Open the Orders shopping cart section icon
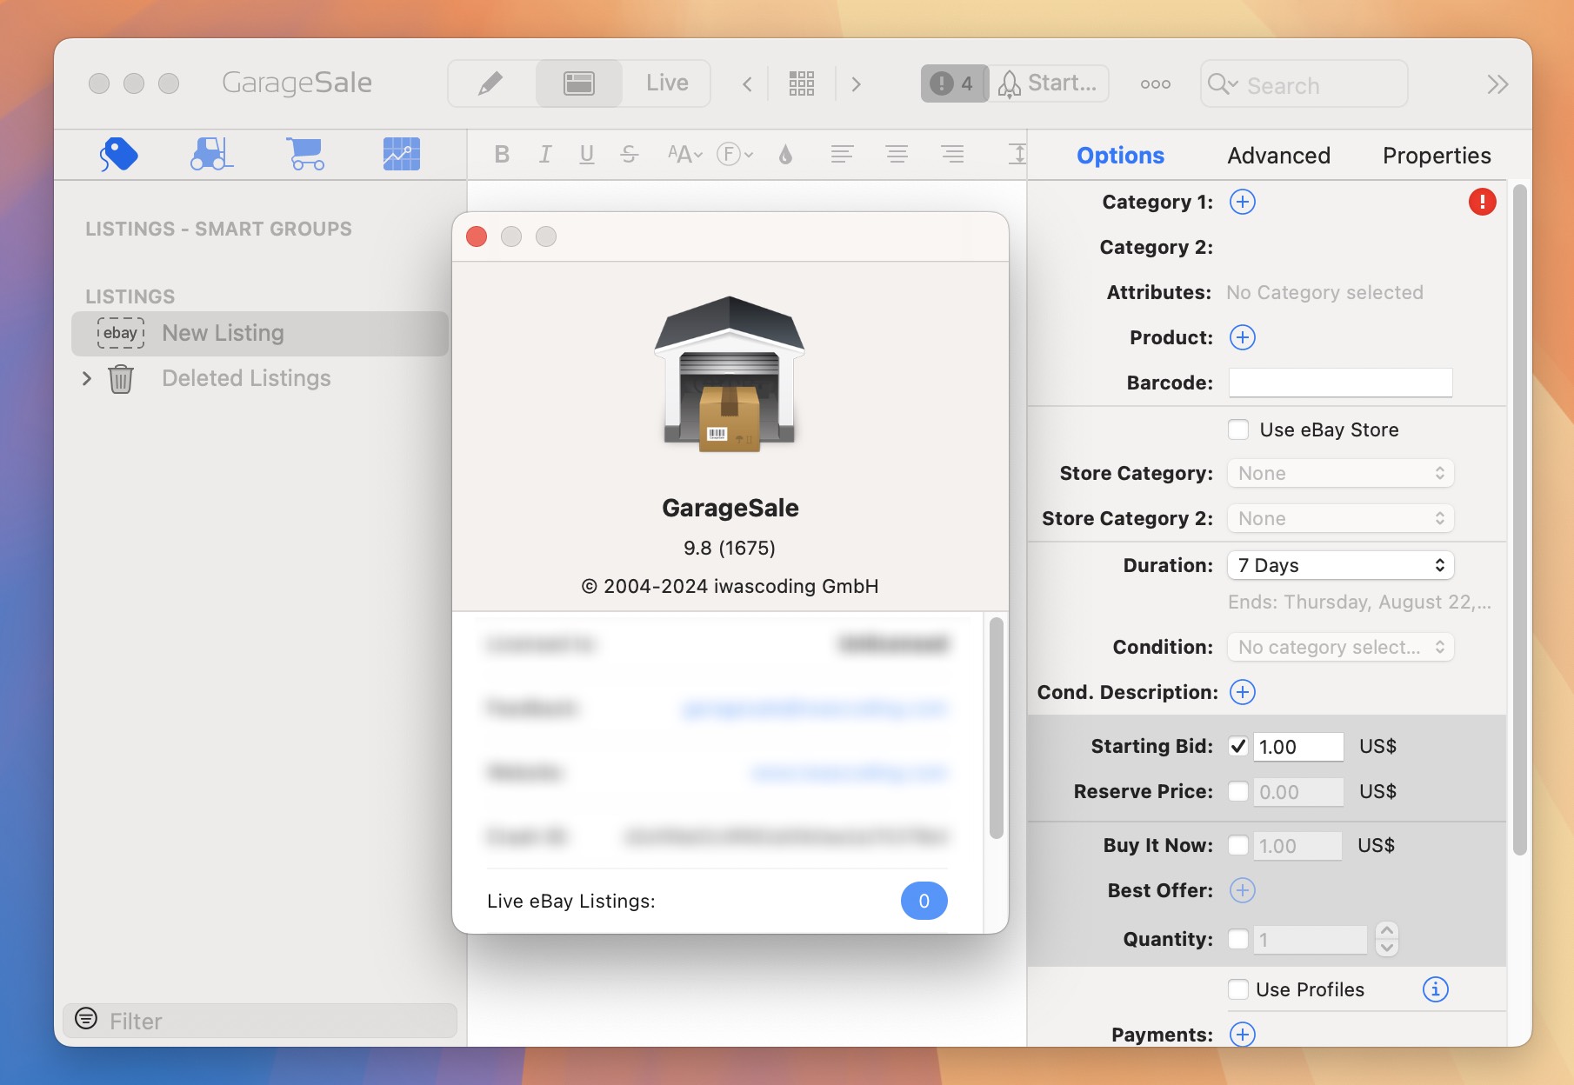 click(x=306, y=155)
